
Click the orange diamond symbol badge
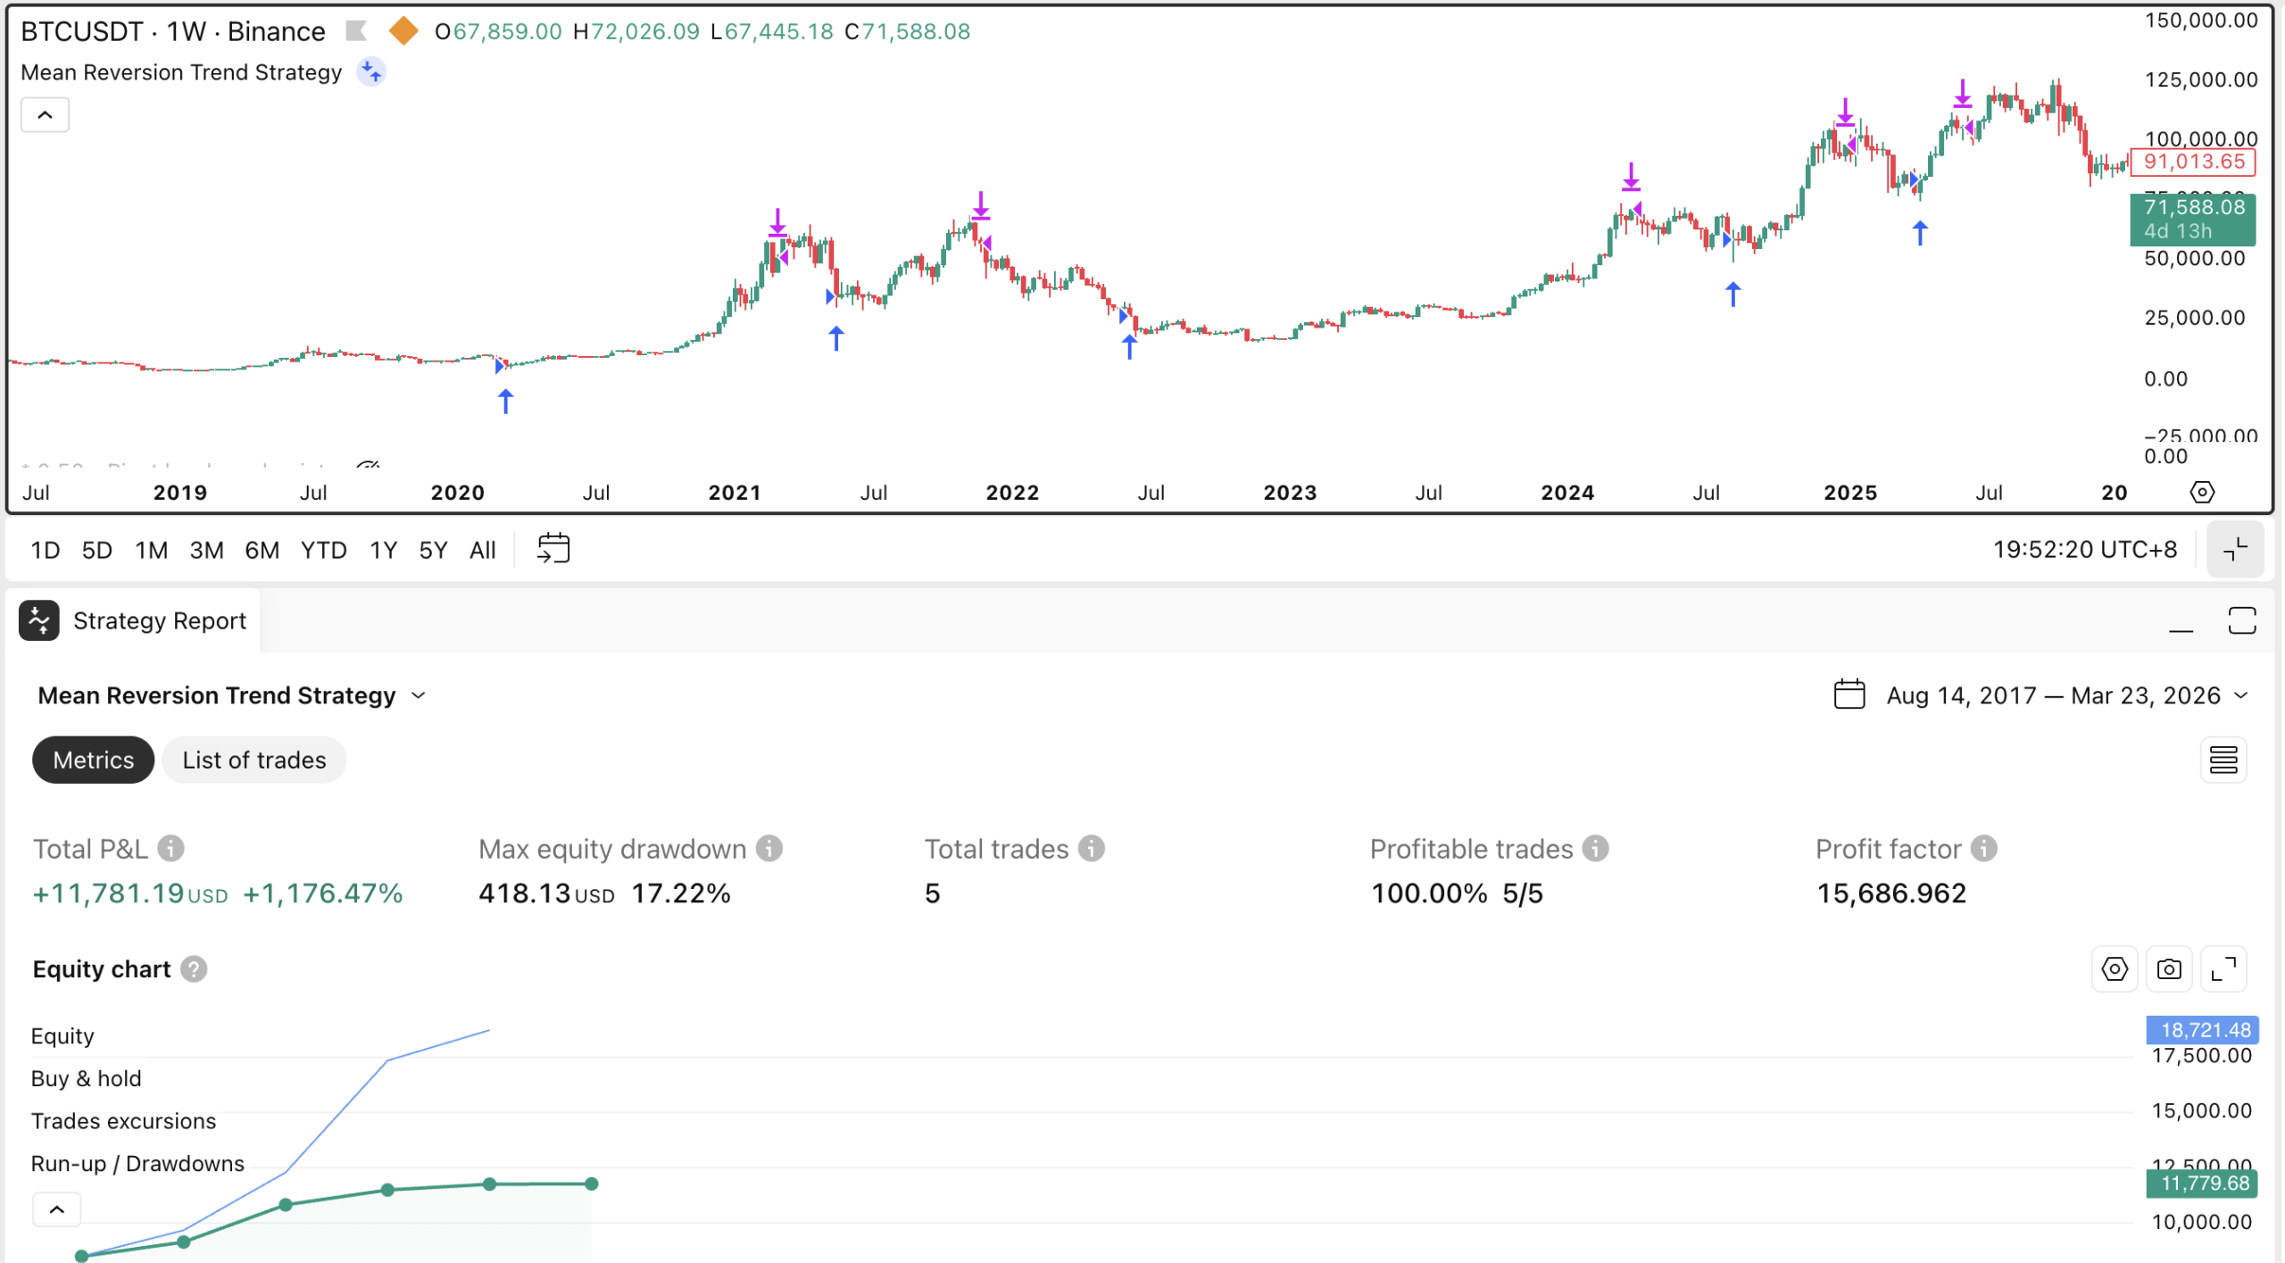(403, 31)
